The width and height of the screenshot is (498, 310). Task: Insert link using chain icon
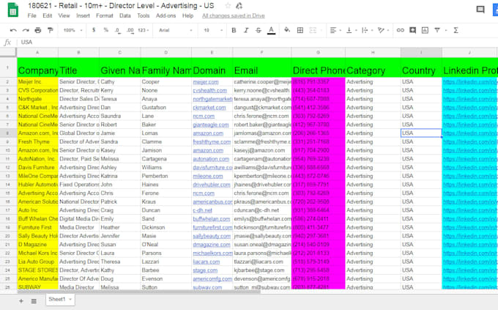tap(400, 30)
